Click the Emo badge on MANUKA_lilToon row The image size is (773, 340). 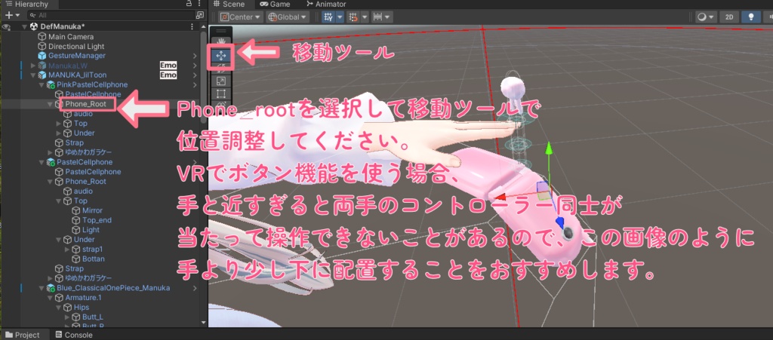click(x=168, y=75)
